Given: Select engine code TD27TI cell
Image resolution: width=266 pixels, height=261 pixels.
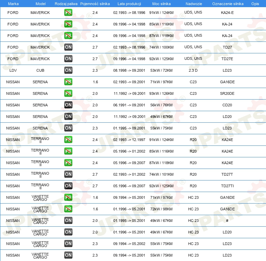Looking at the screenshot, I should pyautogui.click(x=227, y=186).
